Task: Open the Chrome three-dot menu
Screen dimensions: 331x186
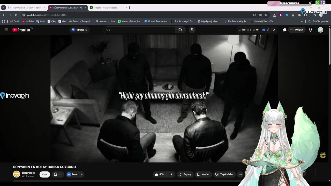Action: pos(327,15)
